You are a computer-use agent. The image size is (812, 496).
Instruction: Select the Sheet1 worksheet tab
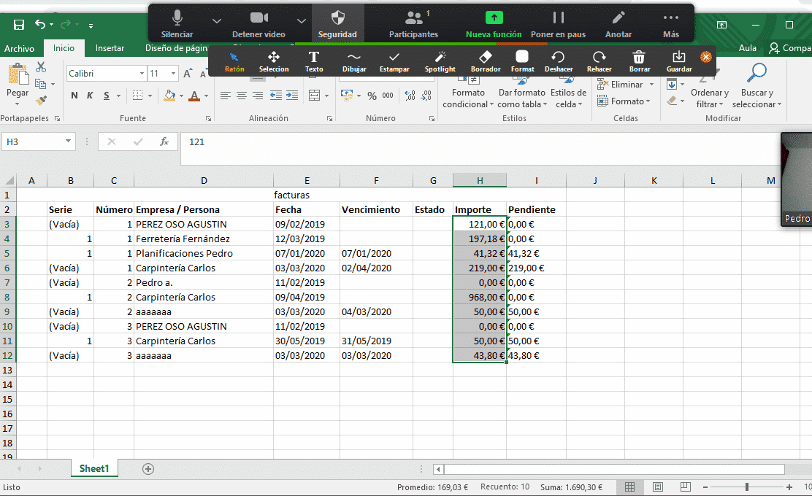[94, 468]
